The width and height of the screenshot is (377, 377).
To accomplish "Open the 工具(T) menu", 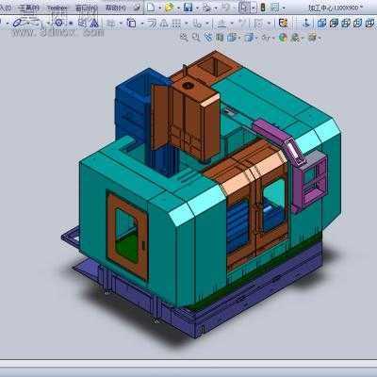I will [29, 8].
